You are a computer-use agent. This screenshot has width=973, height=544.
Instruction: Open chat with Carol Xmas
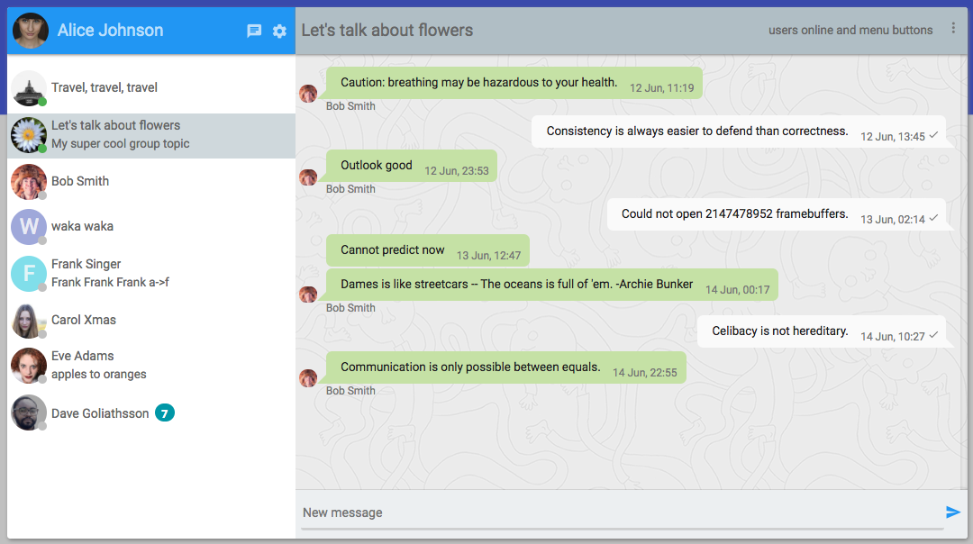(x=151, y=321)
